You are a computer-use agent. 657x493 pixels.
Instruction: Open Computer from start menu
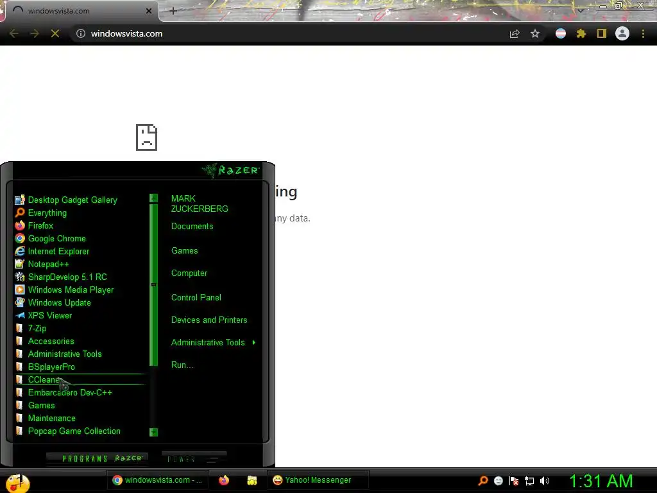coord(189,273)
